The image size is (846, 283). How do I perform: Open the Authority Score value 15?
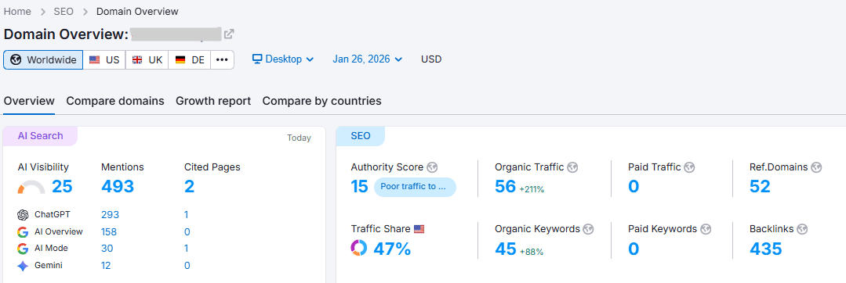pyautogui.click(x=359, y=187)
